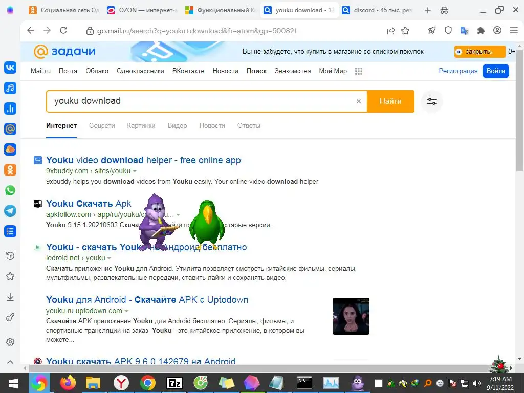Click the rocket turbo icon

pyautogui.click(x=432, y=31)
